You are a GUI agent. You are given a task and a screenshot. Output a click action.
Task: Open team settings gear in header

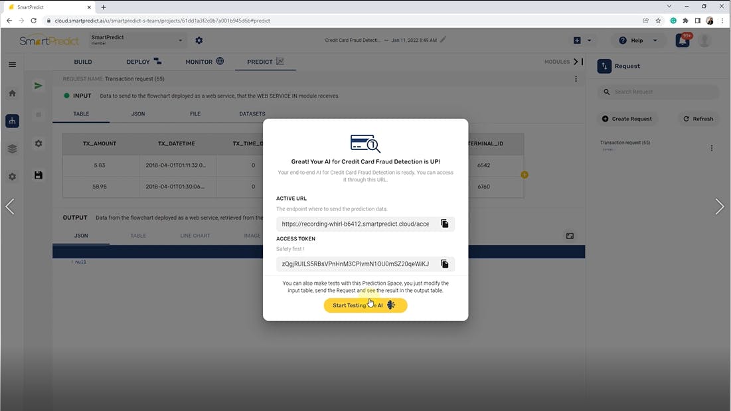coord(199,41)
